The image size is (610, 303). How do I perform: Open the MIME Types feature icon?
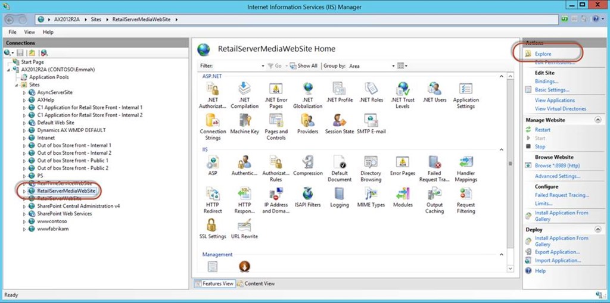pyautogui.click(x=371, y=195)
